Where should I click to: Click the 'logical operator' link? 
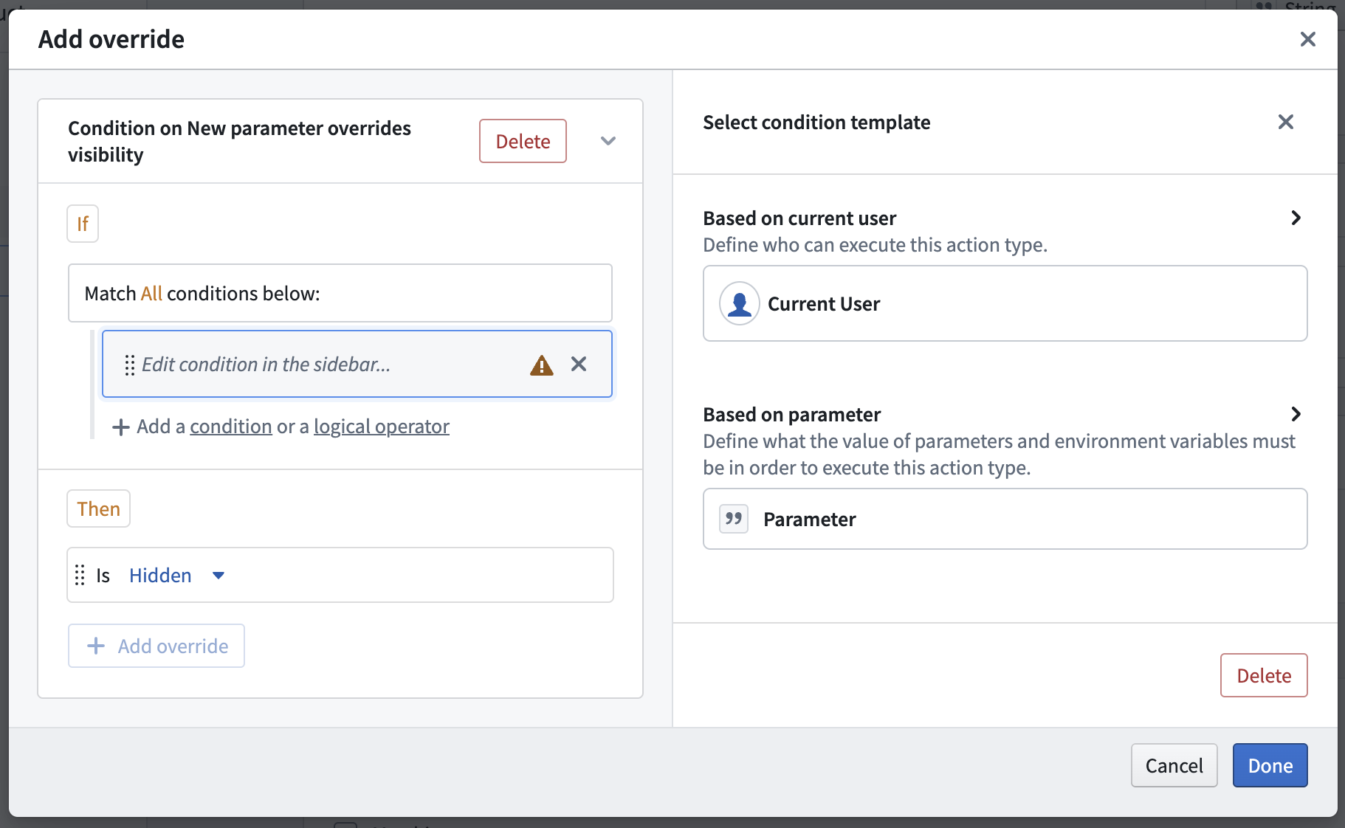[382, 427]
